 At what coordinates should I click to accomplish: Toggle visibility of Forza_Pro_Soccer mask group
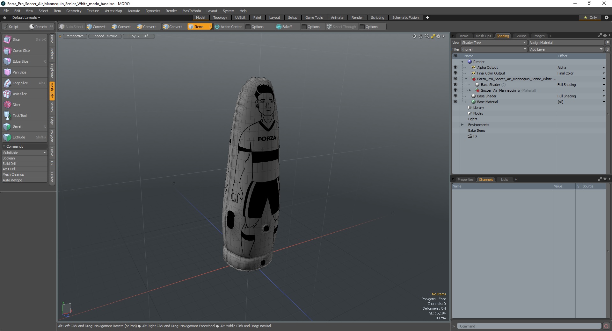point(455,79)
